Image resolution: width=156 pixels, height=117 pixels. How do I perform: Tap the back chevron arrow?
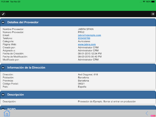(x=147, y=113)
